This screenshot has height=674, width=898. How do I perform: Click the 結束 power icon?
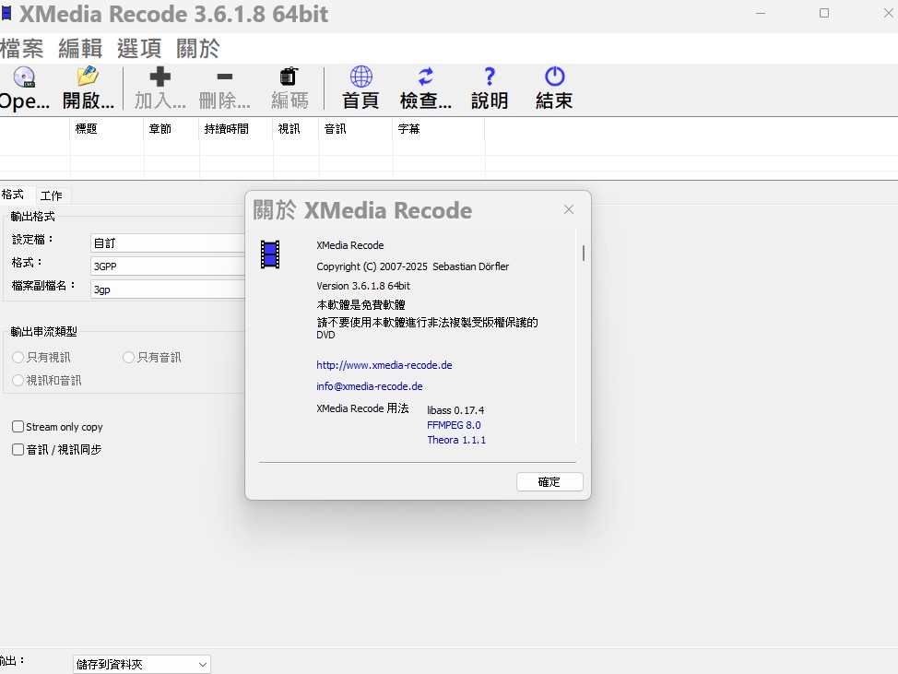[554, 77]
